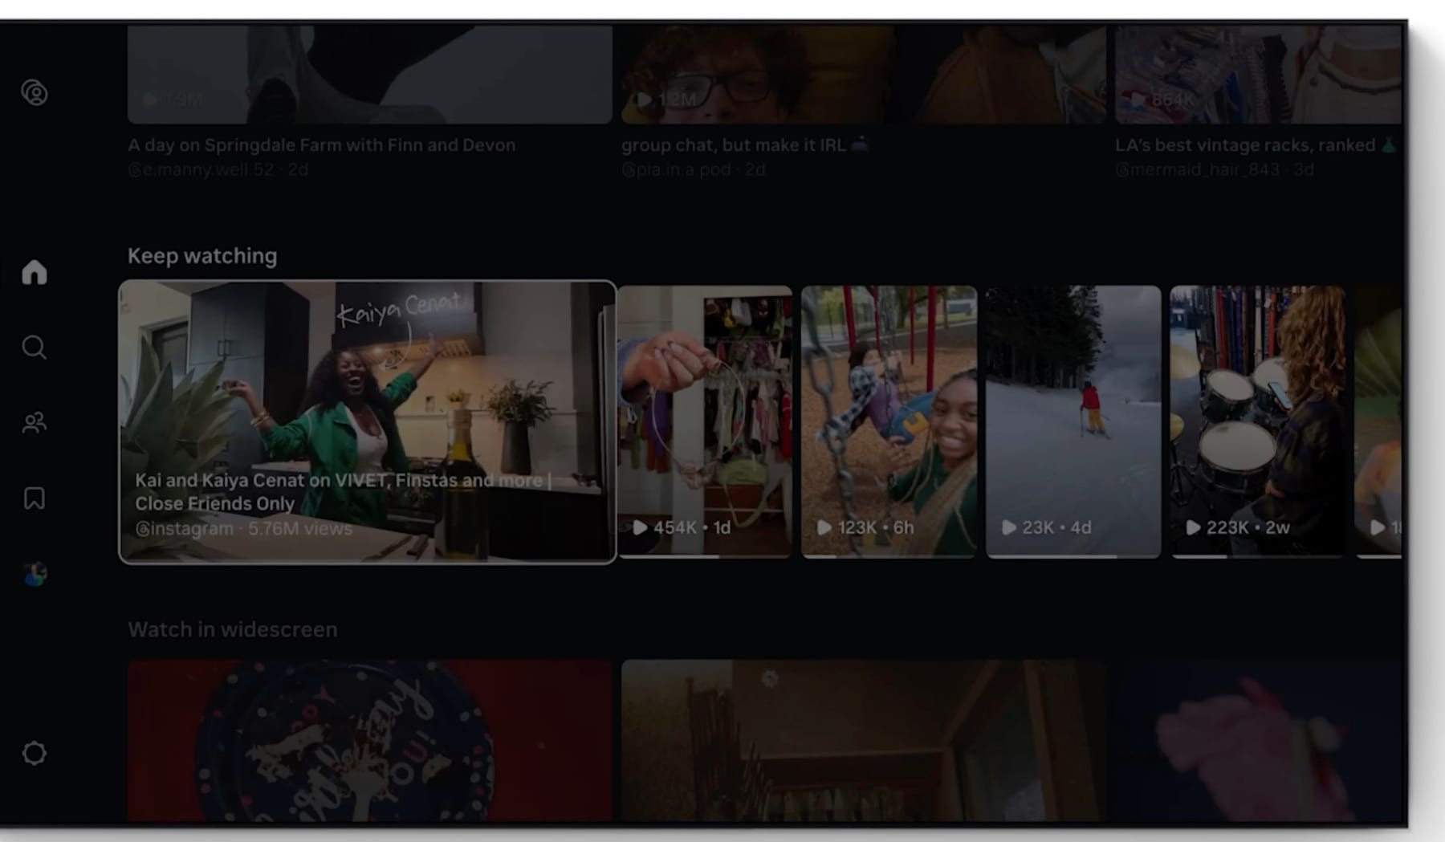Viewport: 1445px width, 842px height.
Task: Click the @pia.in.a.pod username
Action: coord(676,170)
